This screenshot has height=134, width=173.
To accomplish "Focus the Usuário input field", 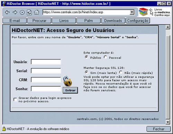I will pyautogui.click(x=46, y=62).
